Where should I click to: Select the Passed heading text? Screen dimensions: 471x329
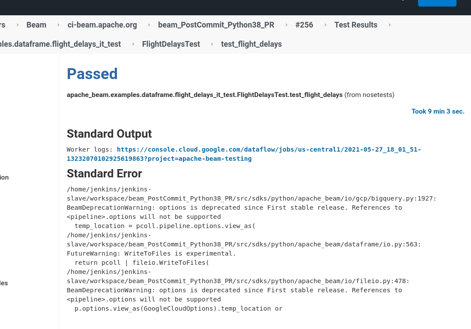tap(92, 74)
